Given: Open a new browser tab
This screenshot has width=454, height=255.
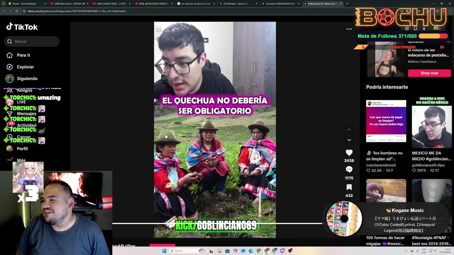Looking at the screenshot, I should 347,4.
